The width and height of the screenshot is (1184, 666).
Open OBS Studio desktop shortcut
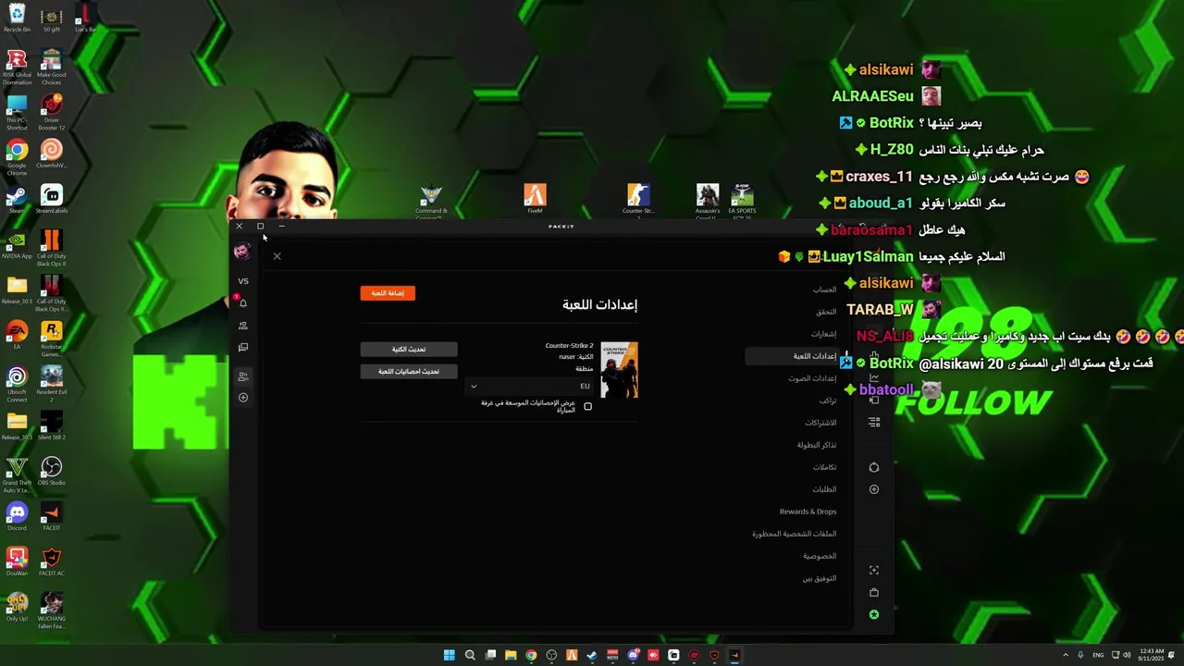click(x=52, y=472)
